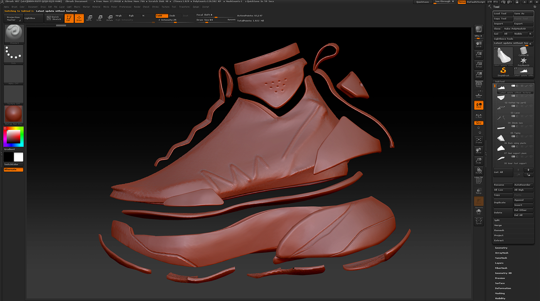540x301 pixels.
Task: Expand the Geometry section
Action: point(501,248)
